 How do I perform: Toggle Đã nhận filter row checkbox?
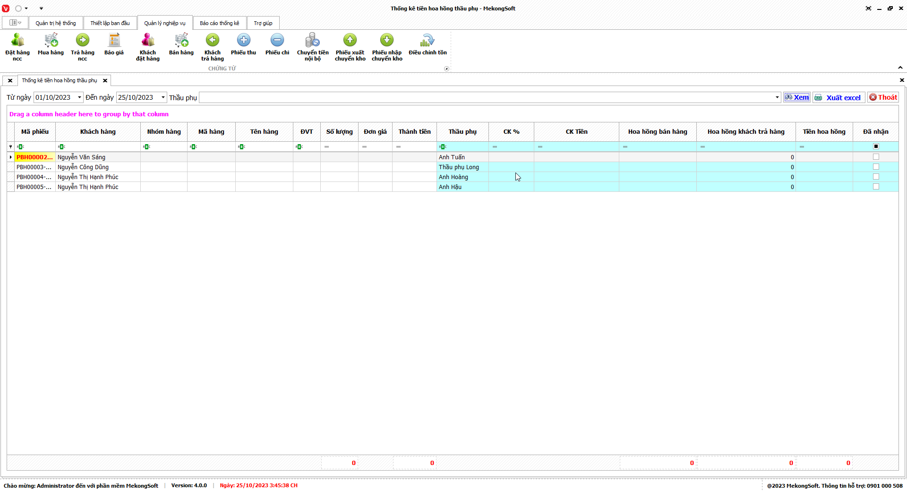tap(876, 146)
